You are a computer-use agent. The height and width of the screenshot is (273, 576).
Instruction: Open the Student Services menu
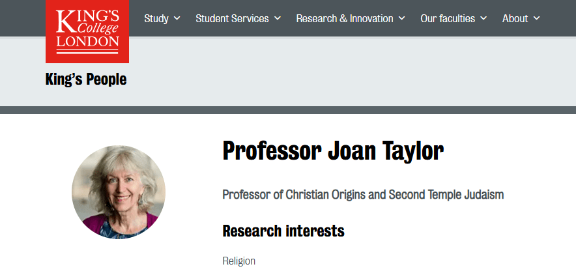232,18
